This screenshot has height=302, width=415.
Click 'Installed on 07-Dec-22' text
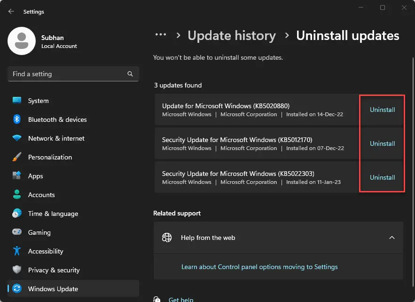point(315,148)
